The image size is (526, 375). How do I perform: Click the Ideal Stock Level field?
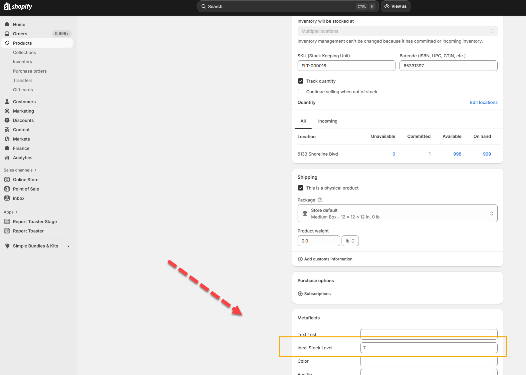(x=428, y=348)
